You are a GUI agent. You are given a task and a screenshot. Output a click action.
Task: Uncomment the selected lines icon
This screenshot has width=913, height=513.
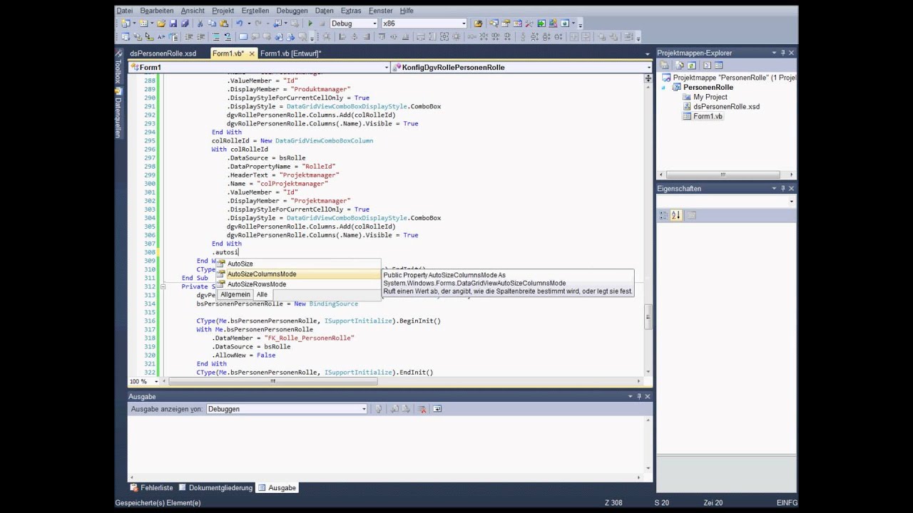pos(228,37)
